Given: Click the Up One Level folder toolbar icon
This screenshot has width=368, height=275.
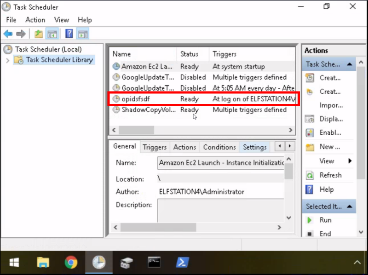Looking at the screenshot, I should tap(39, 34).
